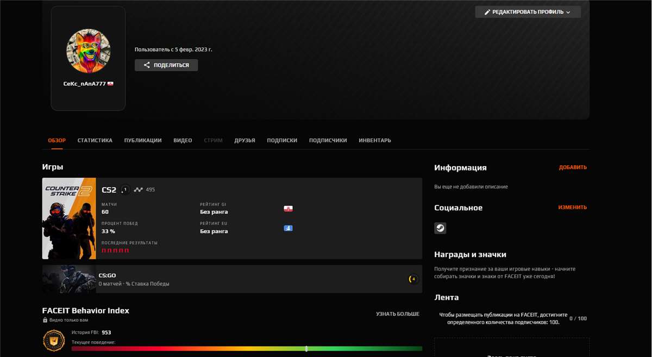Click the CS:GO game title
Screen dimensions: 652x357
pyautogui.click(x=107, y=275)
